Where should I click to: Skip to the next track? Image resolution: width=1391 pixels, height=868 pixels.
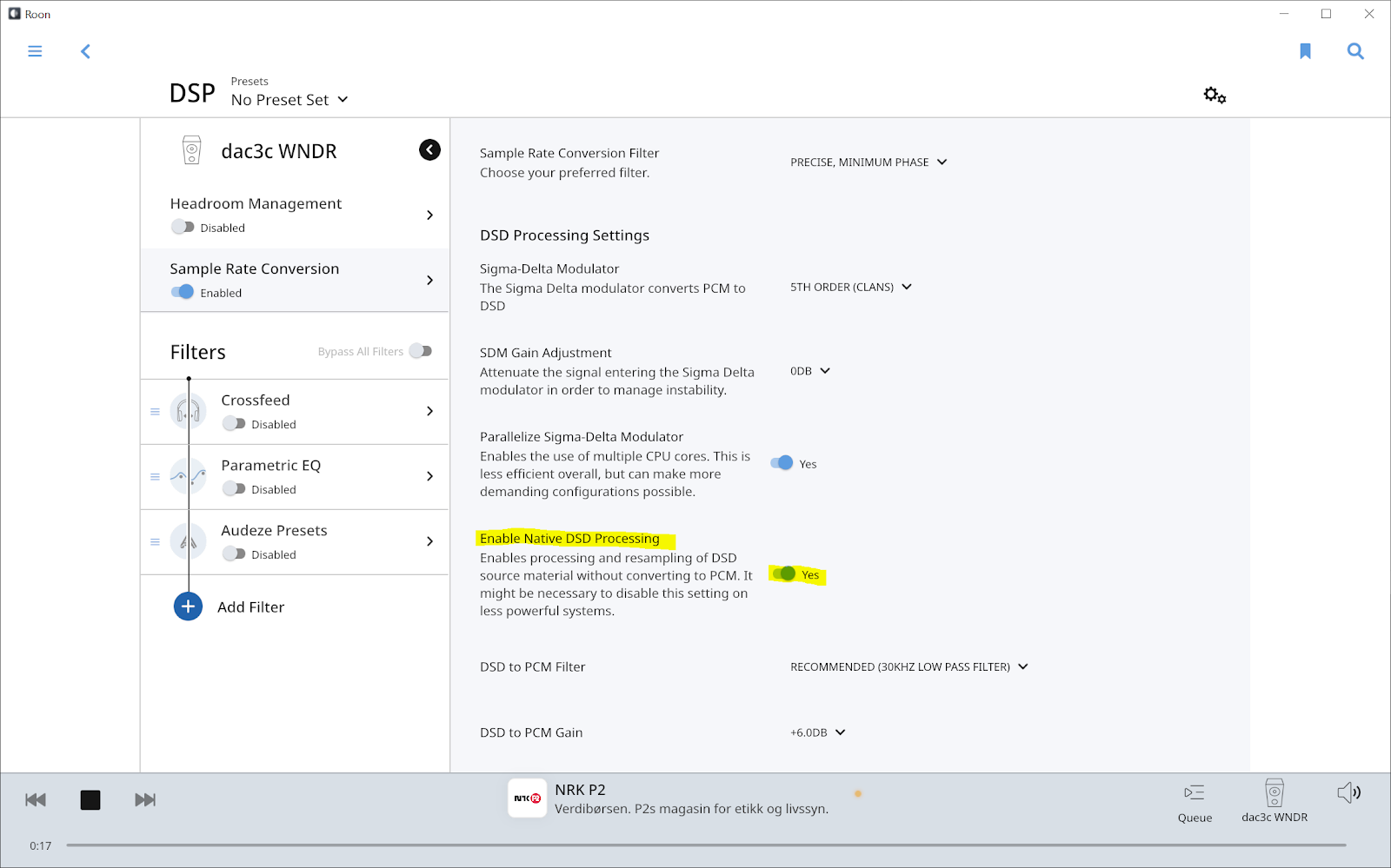tap(145, 799)
